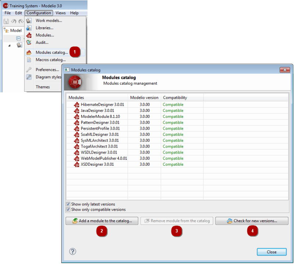This screenshot has height=264, width=294.
Task: Toggle Show only latest versions checkbox
Action: click(x=68, y=204)
